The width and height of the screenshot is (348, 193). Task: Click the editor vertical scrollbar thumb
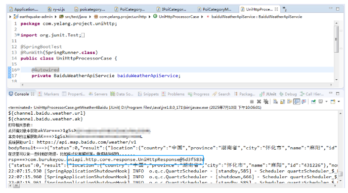point(336,39)
